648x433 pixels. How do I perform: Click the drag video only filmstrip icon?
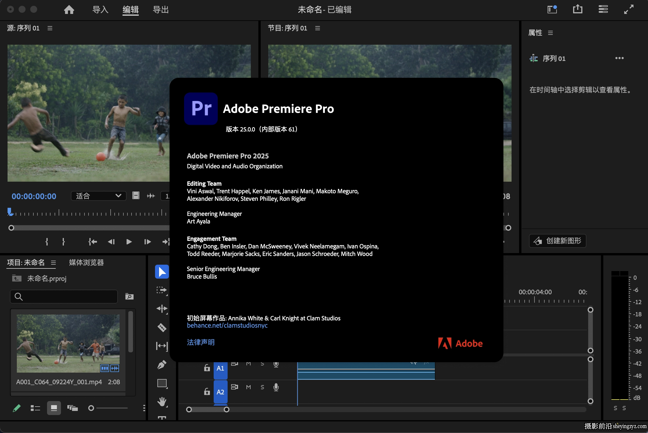click(136, 196)
